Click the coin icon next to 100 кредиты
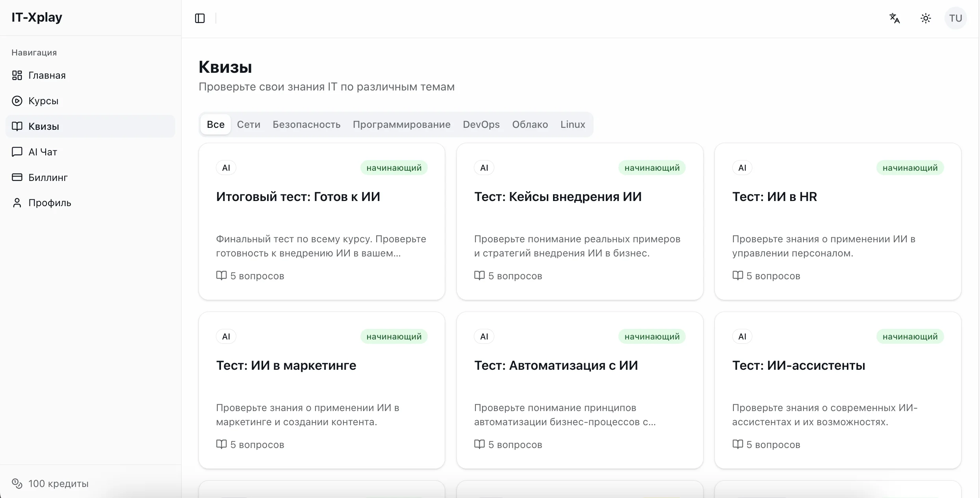980x498 pixels. pyautogui.click(x=17, y=483)
